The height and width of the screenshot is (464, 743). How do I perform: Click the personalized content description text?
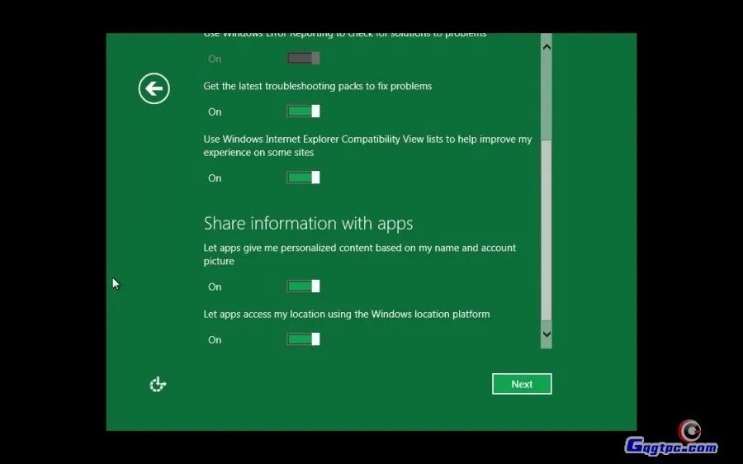359,254
